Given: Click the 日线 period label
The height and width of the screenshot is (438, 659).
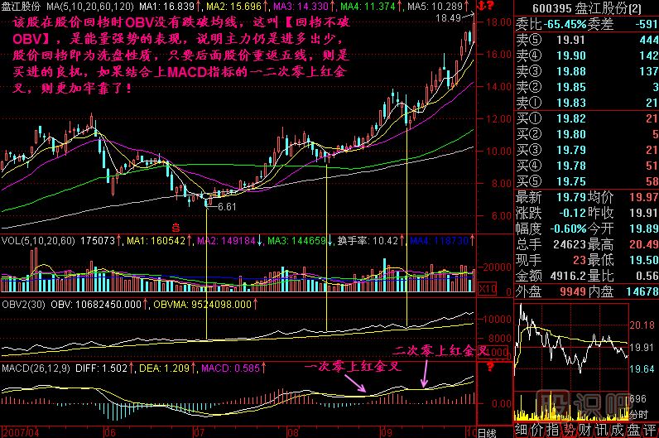Looking at the screenshot, I should (488, 432).
